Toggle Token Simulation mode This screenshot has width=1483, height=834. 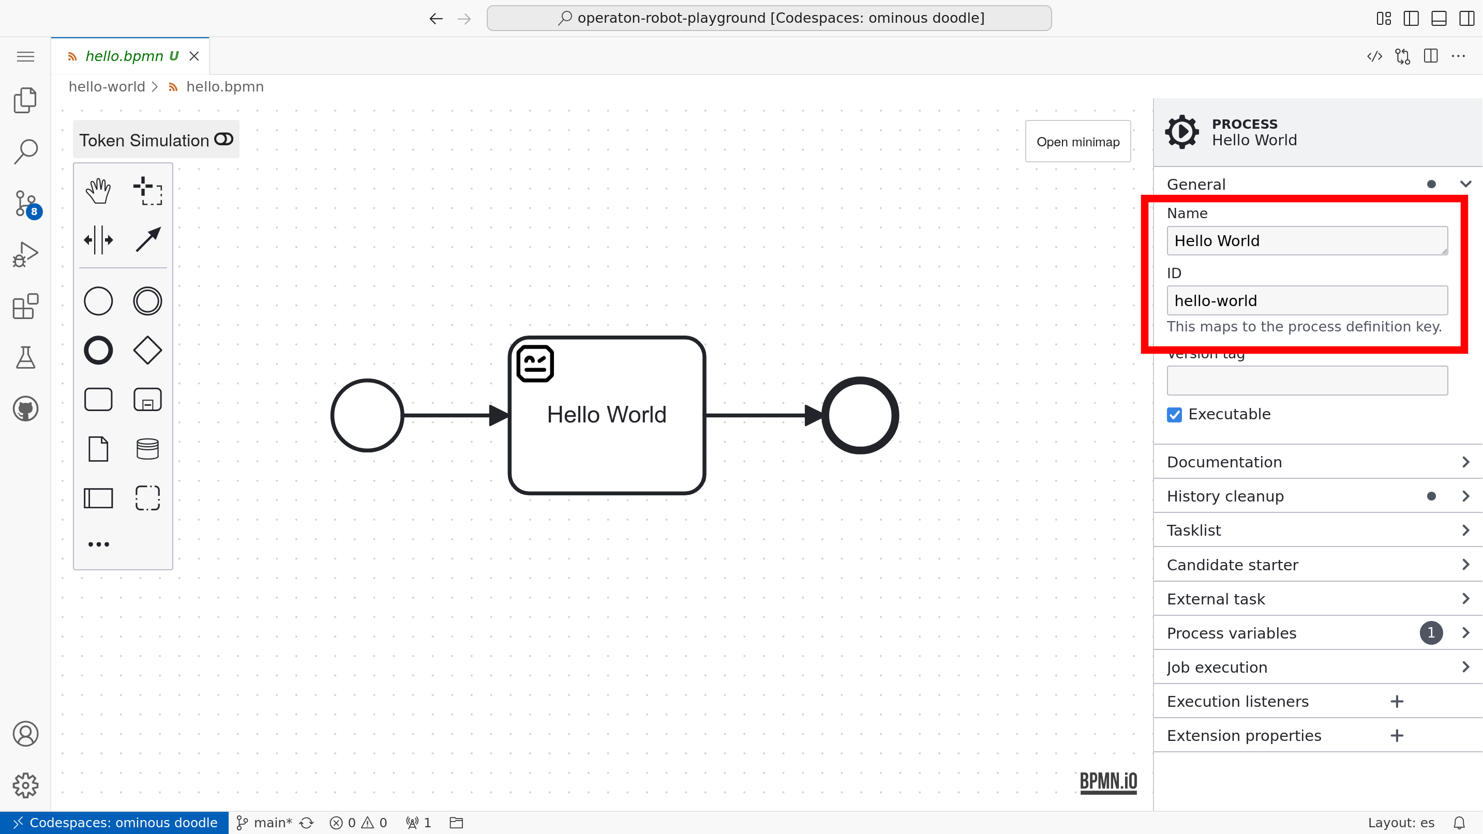[x=156, y=140]
